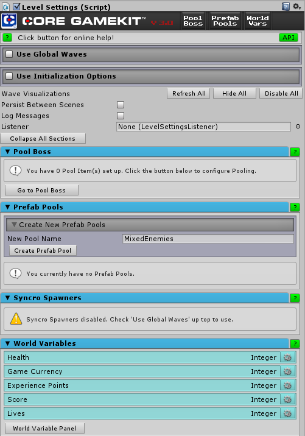Open Syncro Spawners section help icon
This screenshot has width=305, height=436.
295,298
